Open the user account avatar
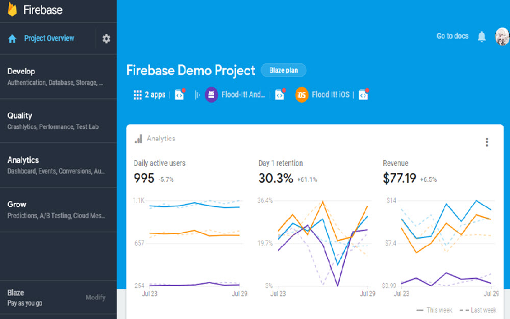Image resolution: width=510 pixels, height=319 pixels. click(x=502, y=36)
